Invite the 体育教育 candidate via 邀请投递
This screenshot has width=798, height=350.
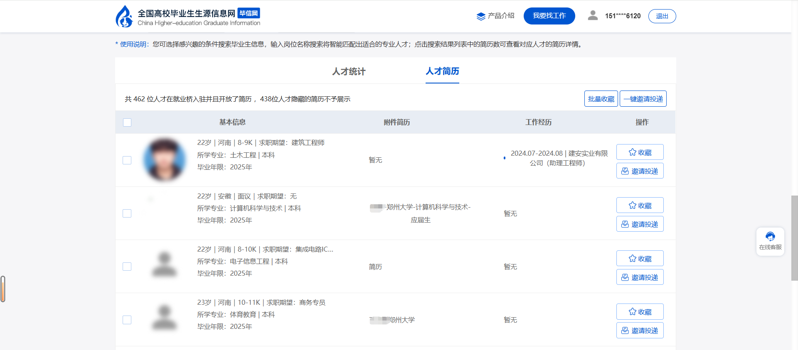640,330
